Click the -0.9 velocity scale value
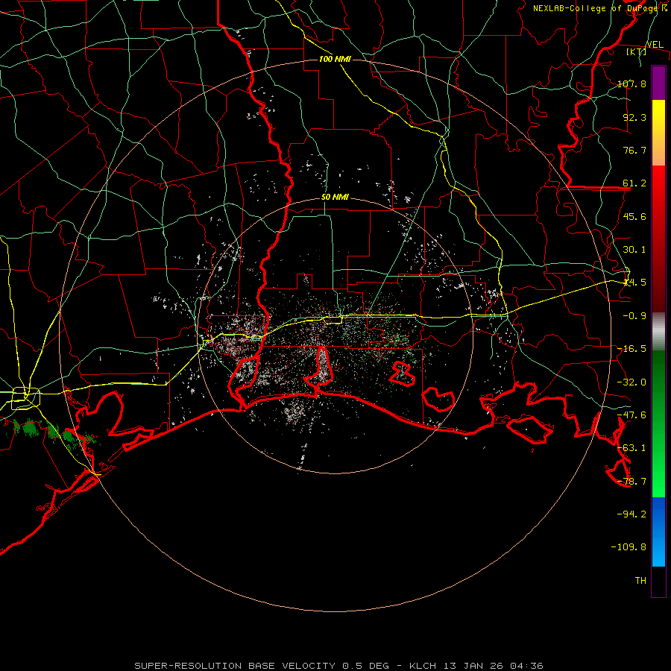 [634, 316]
